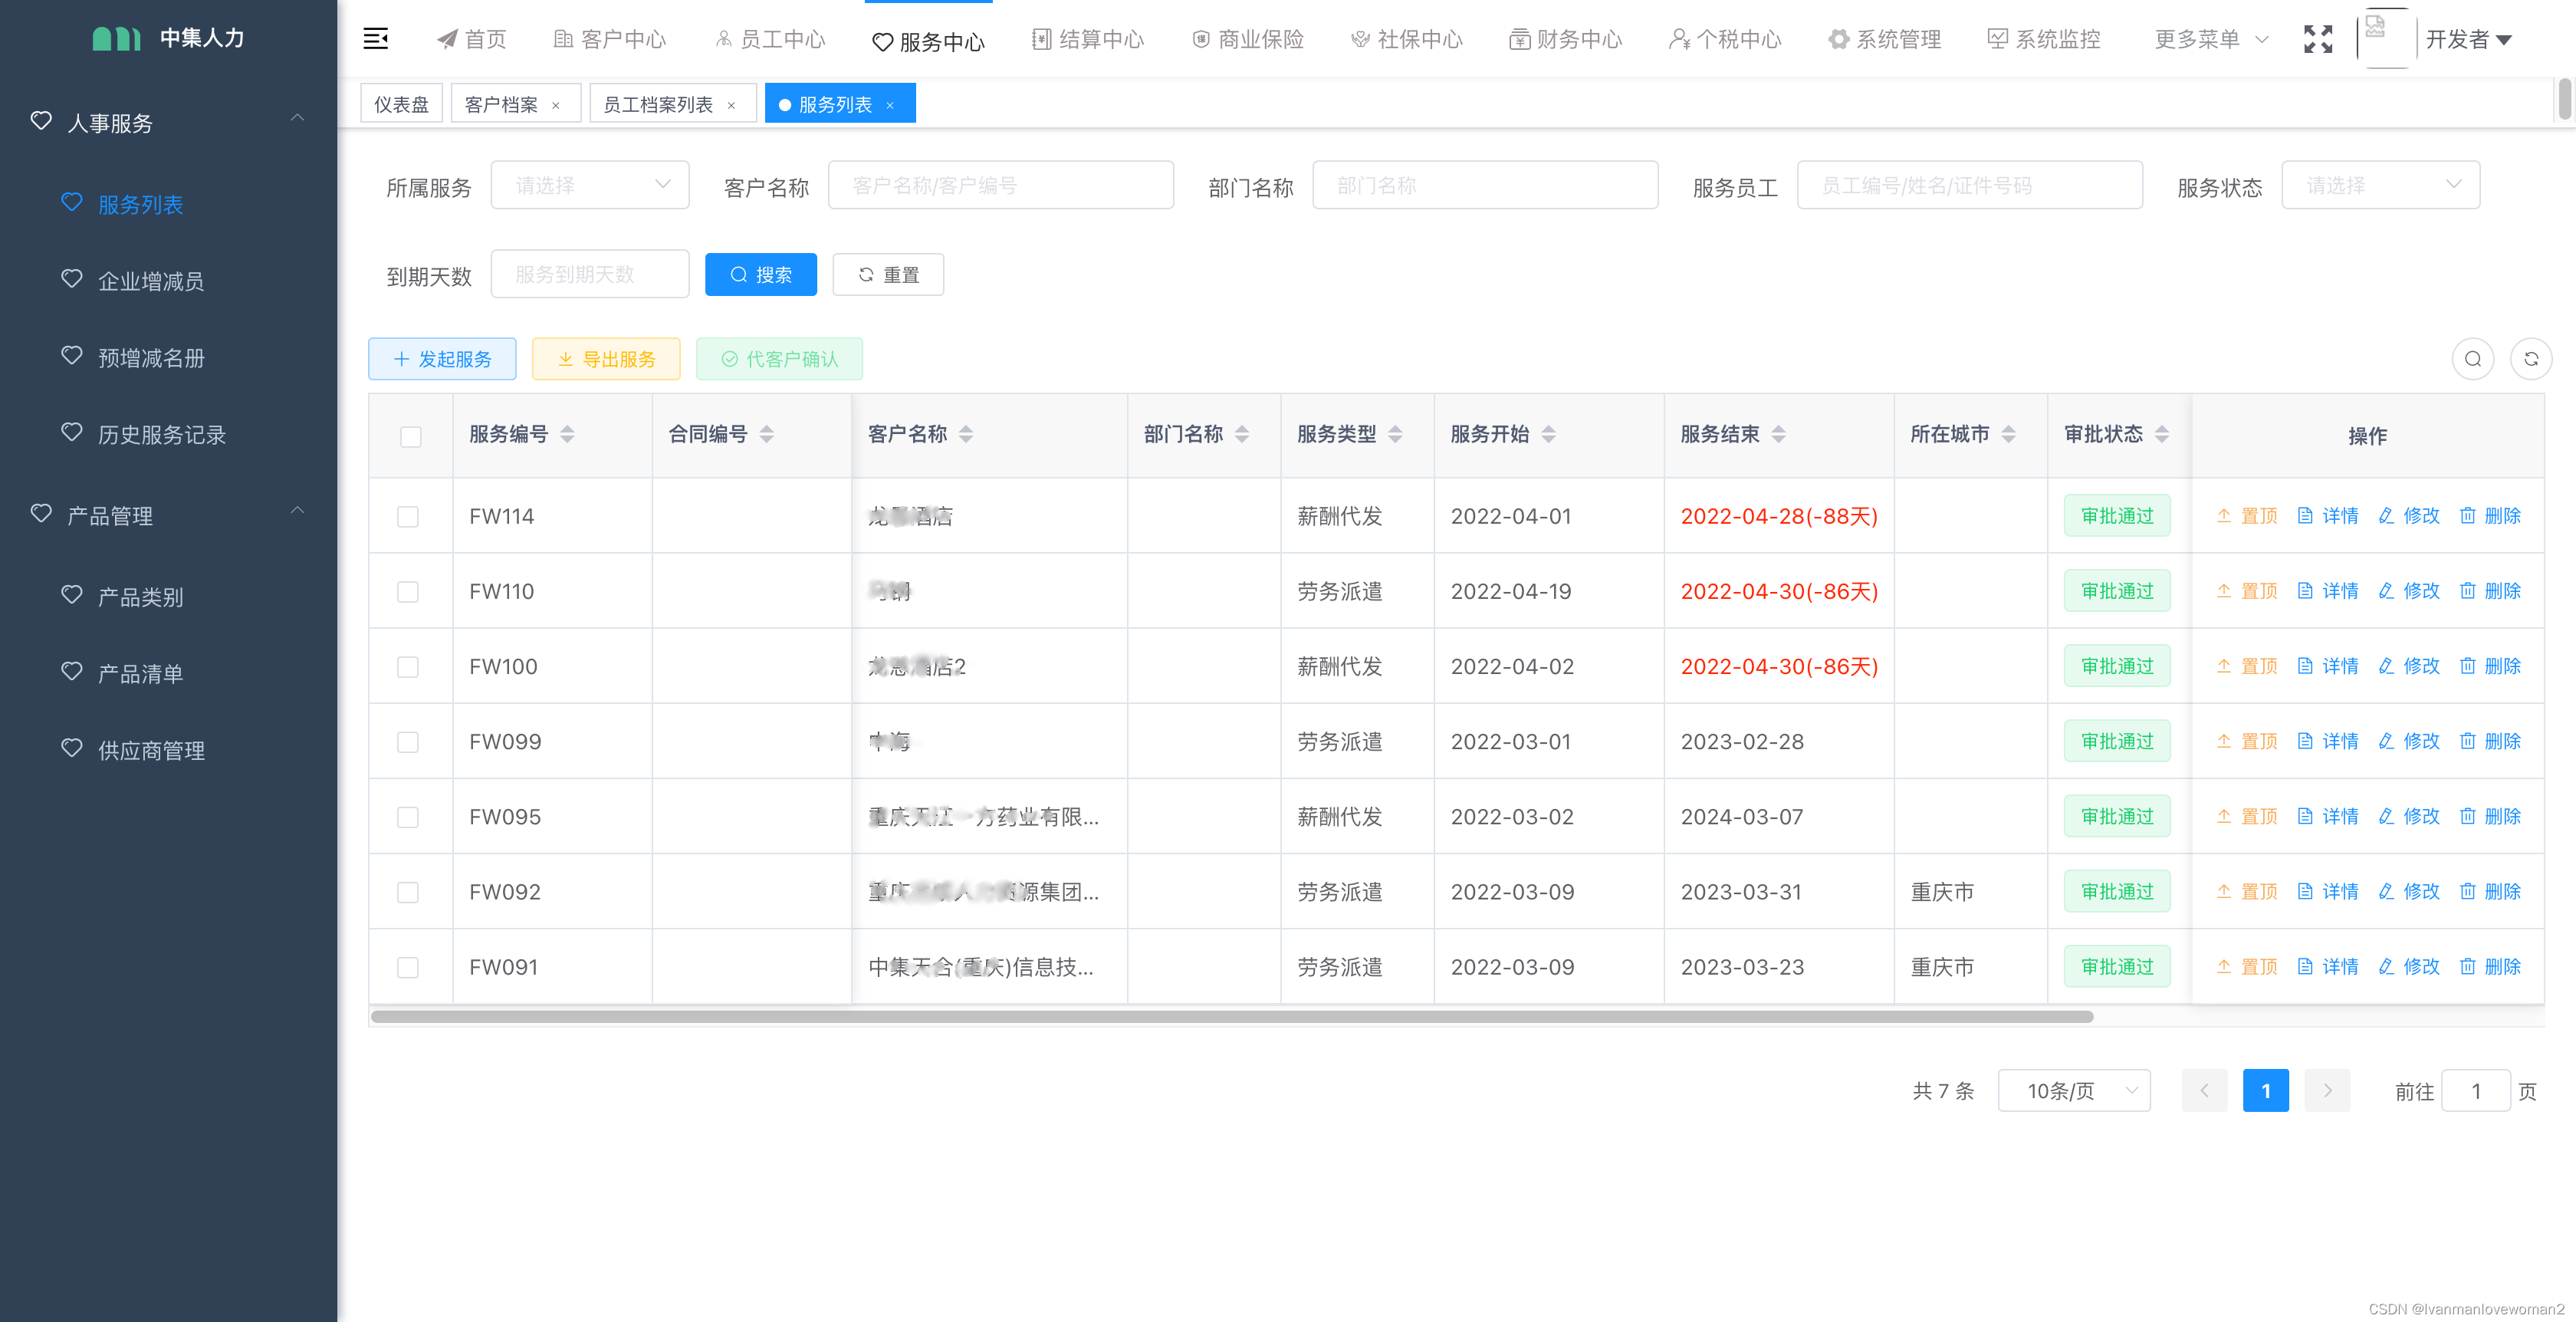The height and width of the screenshot is (1322, 2576).
Task: Click the circular search toggle icon above table
Action: point(2472,359)
